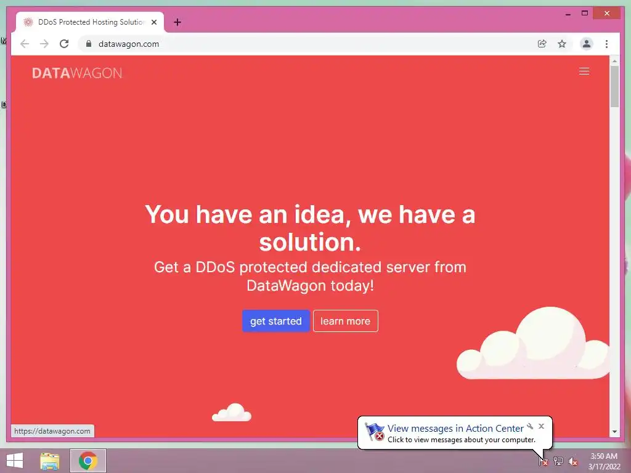View site info via the padlock icon
Screen dimensions: 631x473
(x=89, y=44)
